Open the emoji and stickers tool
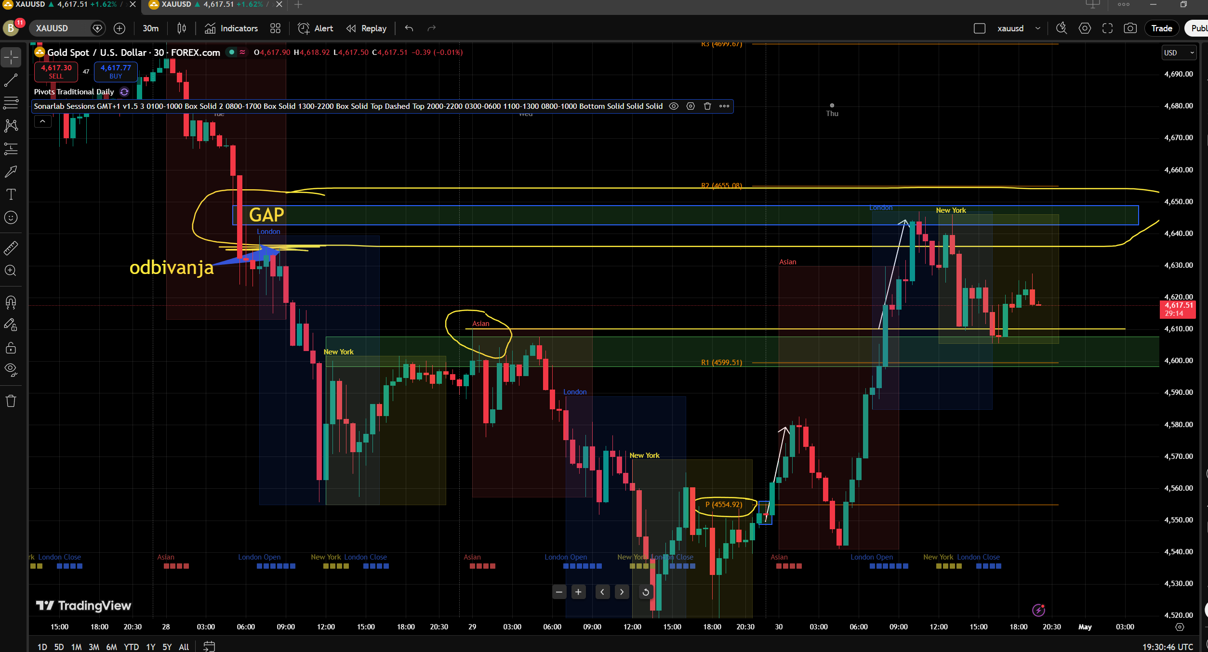 click(x=11, y=218)
